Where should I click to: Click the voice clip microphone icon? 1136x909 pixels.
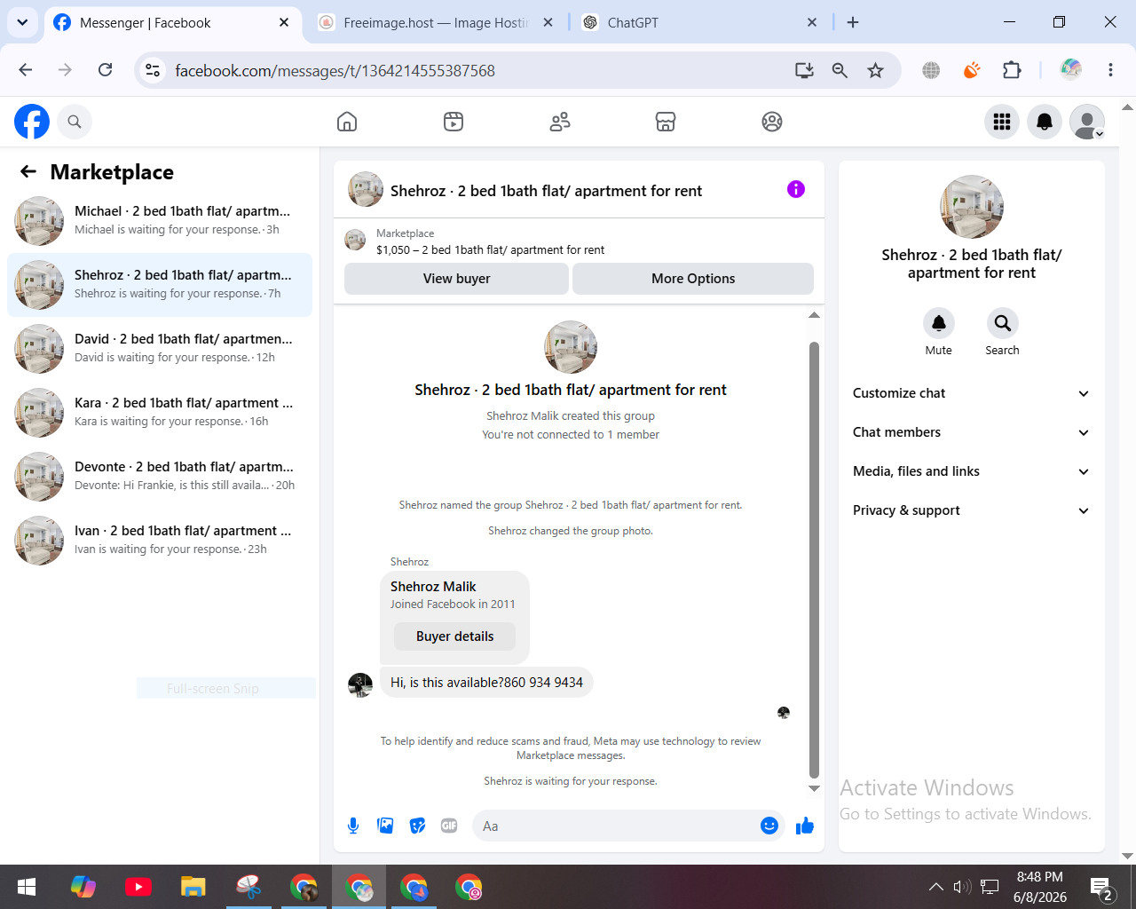pyautogui.click(x=353, y=826)
